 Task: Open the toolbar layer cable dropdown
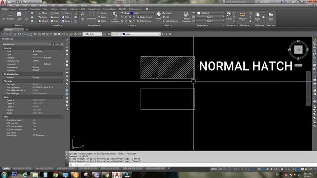(136, 34)
